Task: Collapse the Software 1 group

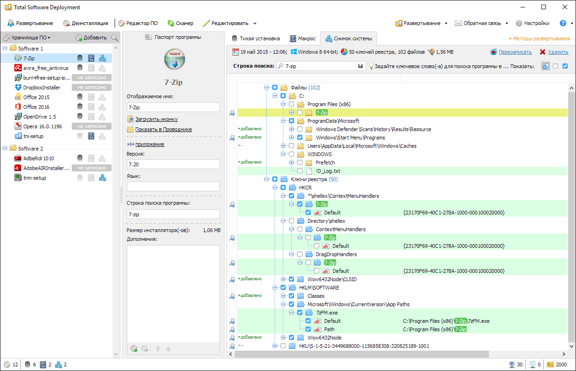Action: point(5,48)
